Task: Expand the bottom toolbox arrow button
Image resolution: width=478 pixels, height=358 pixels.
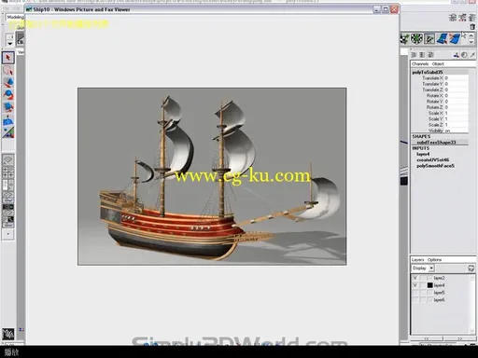Action: [x=8, y=234]
